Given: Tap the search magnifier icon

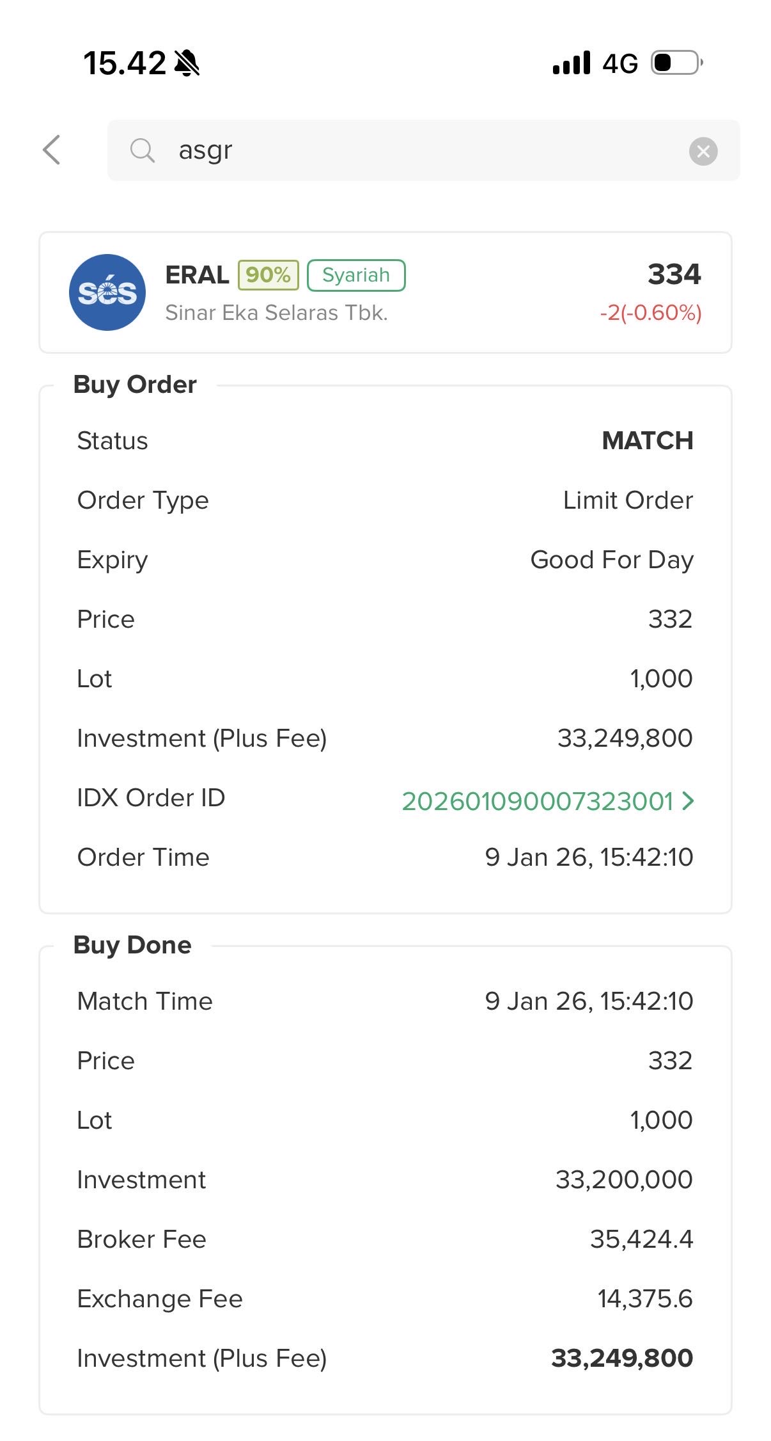Looking at the screenshot, I should pos(142,151).
